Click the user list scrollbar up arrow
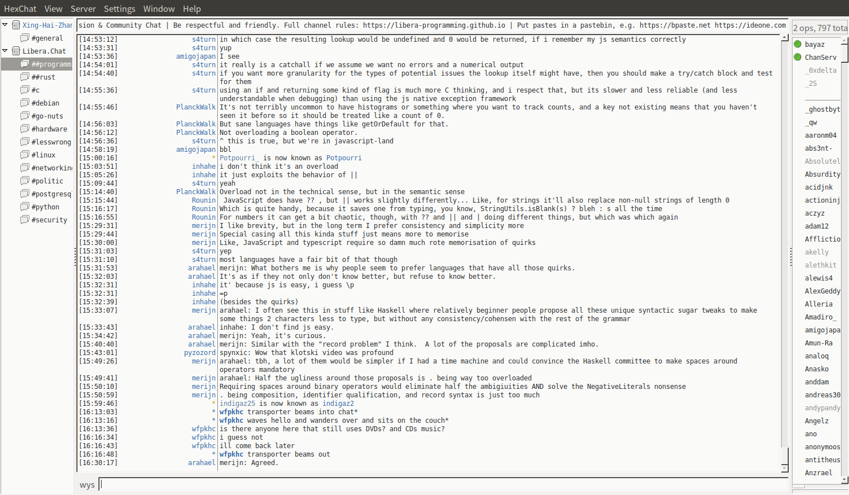 (844, 41)
